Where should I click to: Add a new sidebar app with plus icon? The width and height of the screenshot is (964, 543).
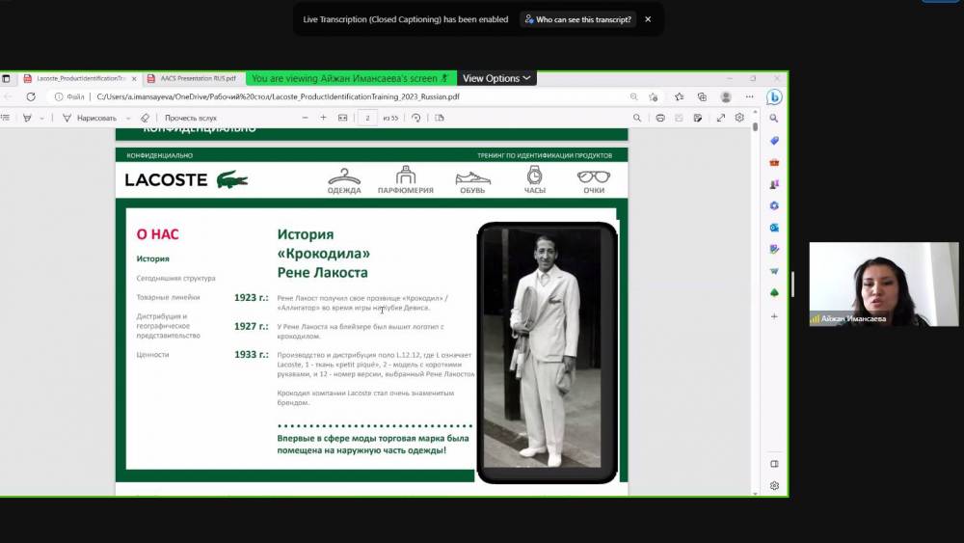(774, 316)
